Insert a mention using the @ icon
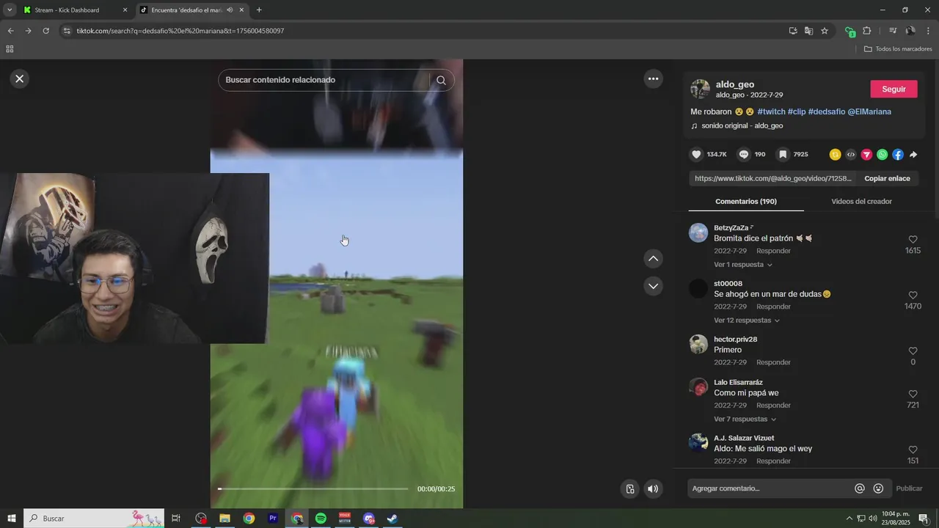Viewport: 939px width, 528px height. click(x=860, y=488)
